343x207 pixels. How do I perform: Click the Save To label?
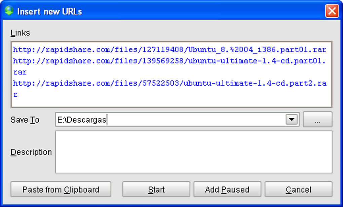(x=25, y=120)
